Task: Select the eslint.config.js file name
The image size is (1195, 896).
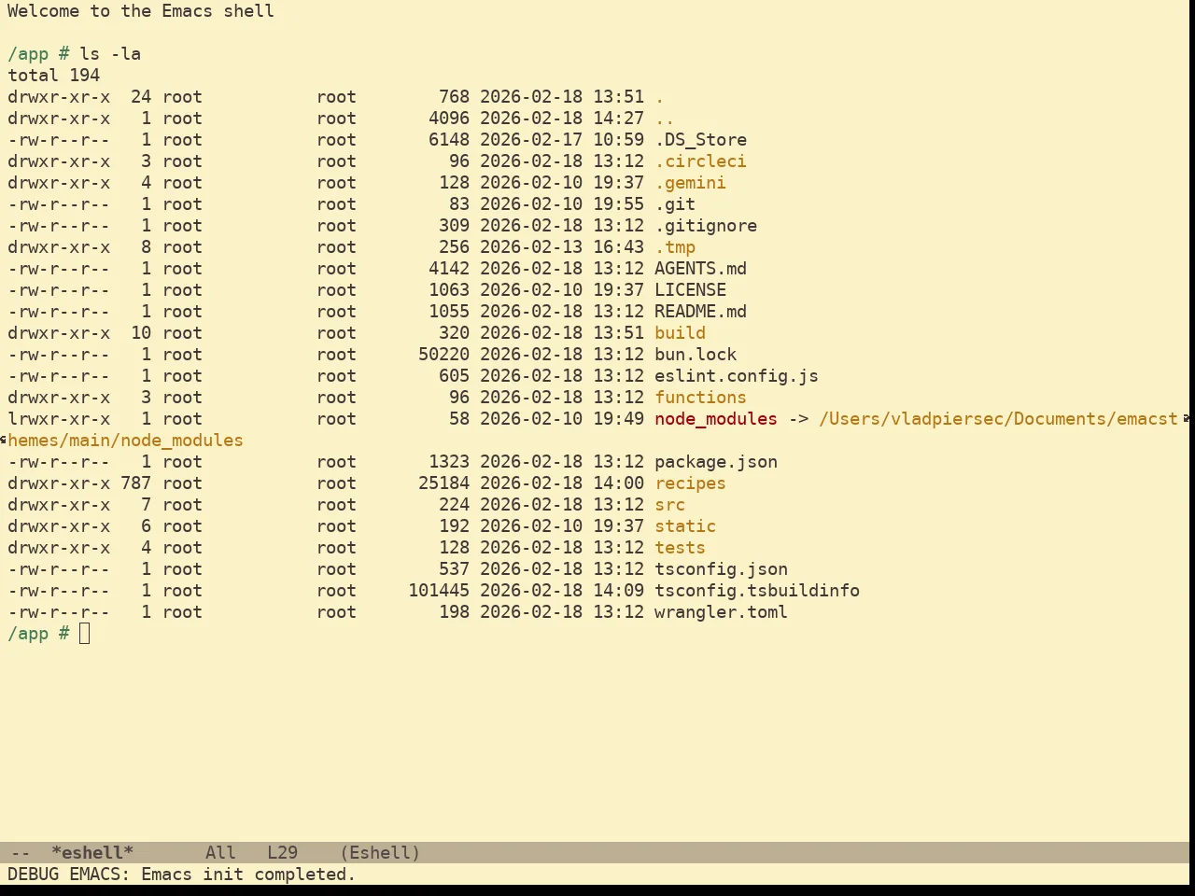Action: (x=737, y=376)
